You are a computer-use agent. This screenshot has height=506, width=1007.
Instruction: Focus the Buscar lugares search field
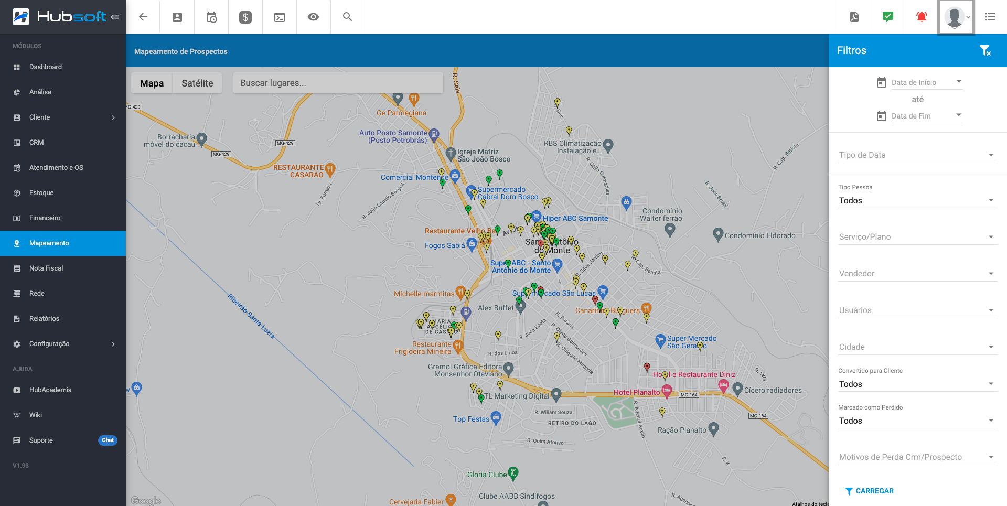click(x=338, y=83)
